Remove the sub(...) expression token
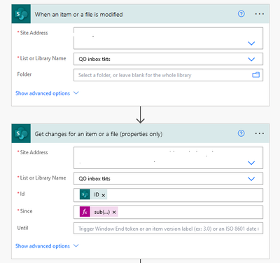Screen dimensions: 280x263 coord(114,213)
